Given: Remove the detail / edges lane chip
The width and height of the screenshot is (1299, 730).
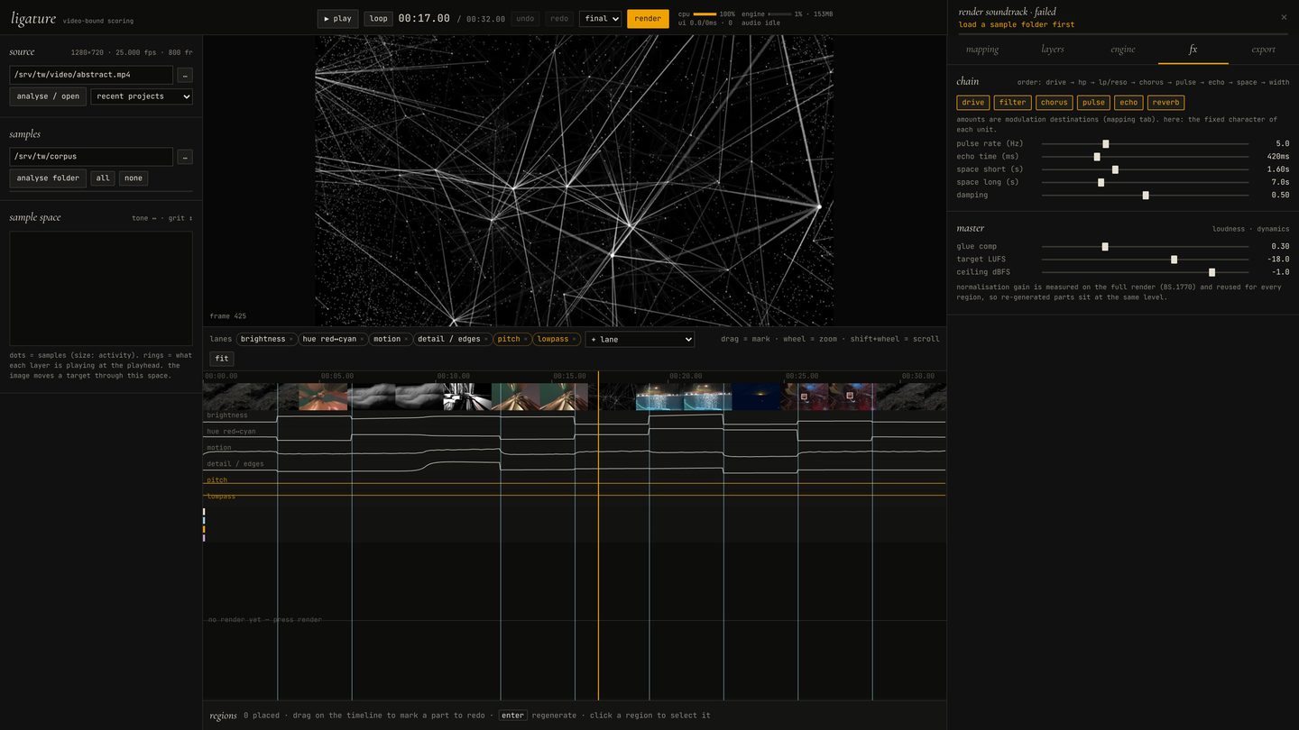Looking at the screenshot, I should click(x=486, y=340).
